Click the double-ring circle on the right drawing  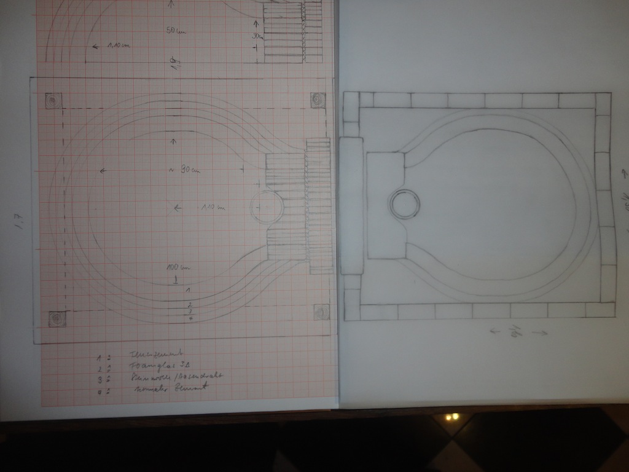pyautogui.click(x=405, y=204)
